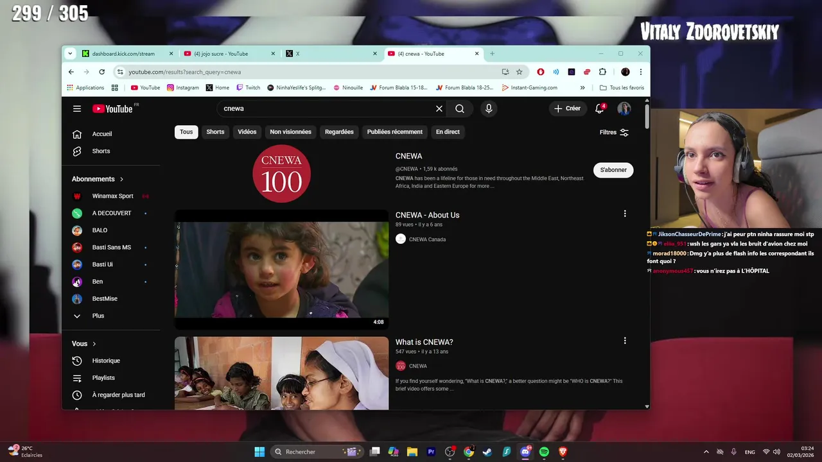Open the YouTube hamburger guide menu
822x462 pixels.
pyautogui.click(x=77, y=108)
